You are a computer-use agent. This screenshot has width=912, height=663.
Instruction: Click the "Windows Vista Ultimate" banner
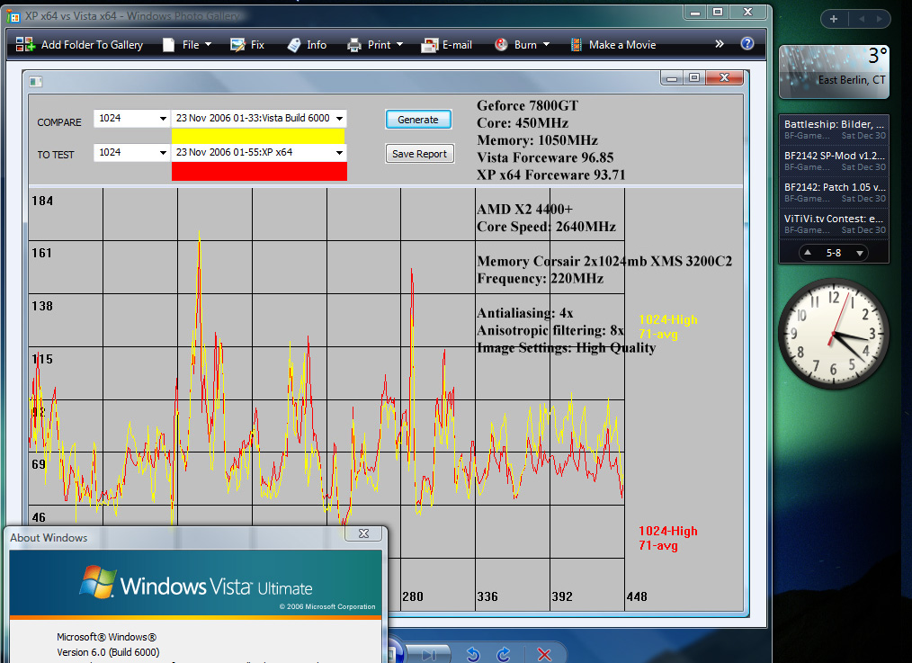pyautogui.click(x=196, y=583)
